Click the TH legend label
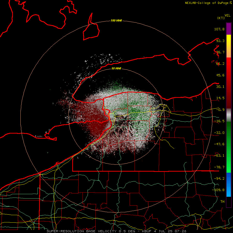This screenshot has width=233, height=233. click(x=222, y=202)
